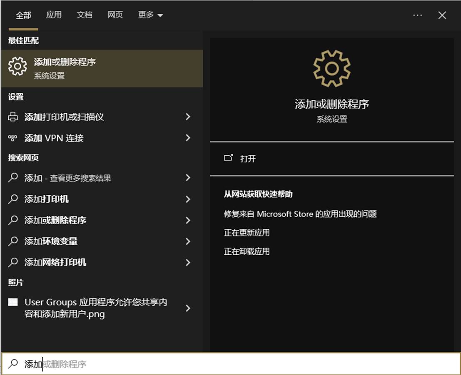
Task: Click gear icon beside 添加或删除程序 best match
Action: 17,67
